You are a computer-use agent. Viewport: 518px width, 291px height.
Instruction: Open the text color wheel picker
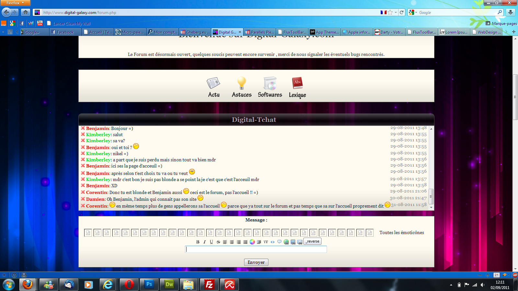point(252,242)
